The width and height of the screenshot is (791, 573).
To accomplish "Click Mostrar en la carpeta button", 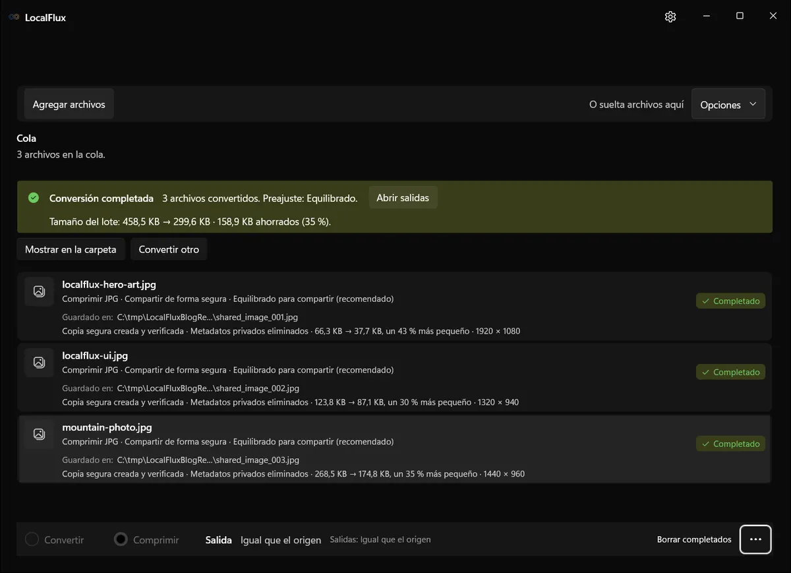I will tap(71, 249).
